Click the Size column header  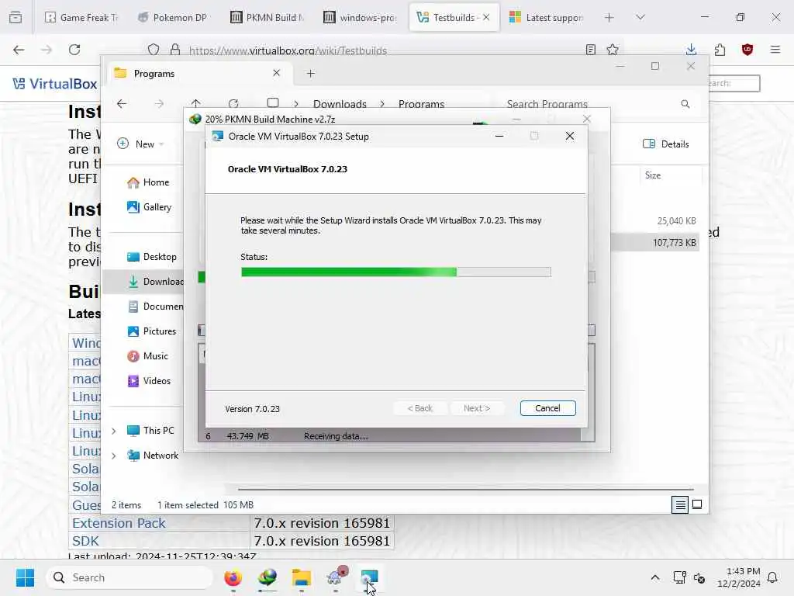tap(670, 175)
